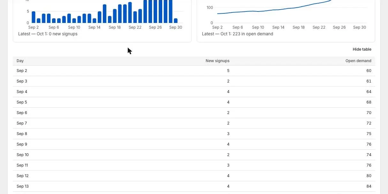Select the Sep 6 day cell in the table

[x=22, y=113]
